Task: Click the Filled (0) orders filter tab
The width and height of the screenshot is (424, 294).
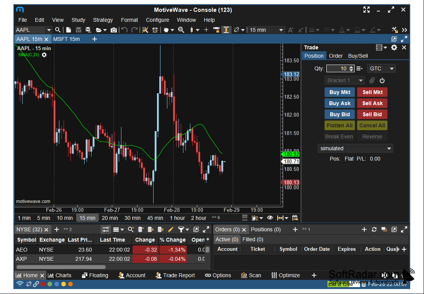Action: 253,239
